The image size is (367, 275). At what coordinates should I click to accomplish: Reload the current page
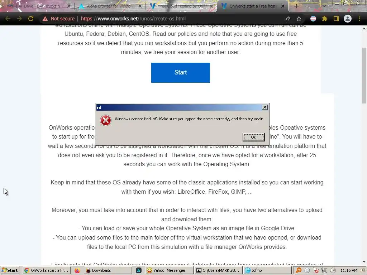point(31,19)
